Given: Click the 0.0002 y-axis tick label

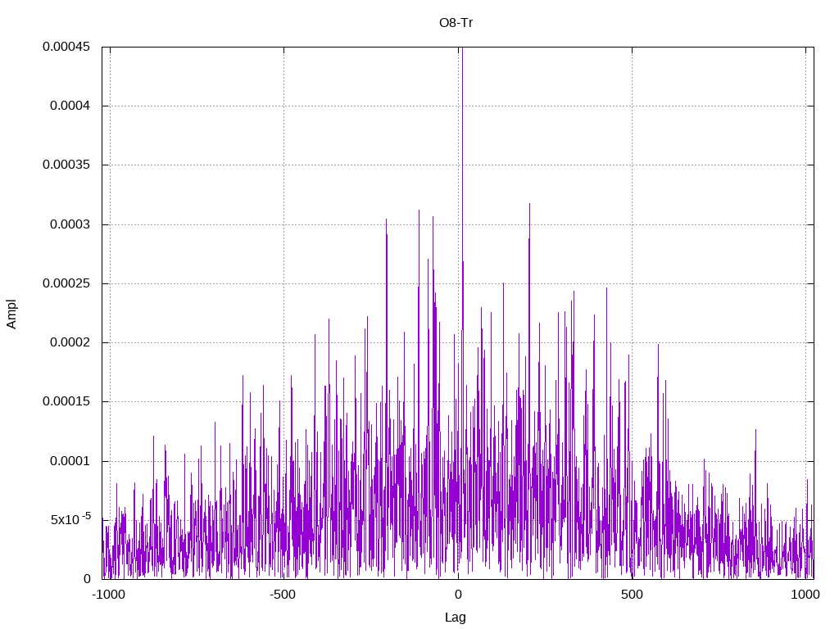Looking at the screenshot, I should [x=70, y=342].
